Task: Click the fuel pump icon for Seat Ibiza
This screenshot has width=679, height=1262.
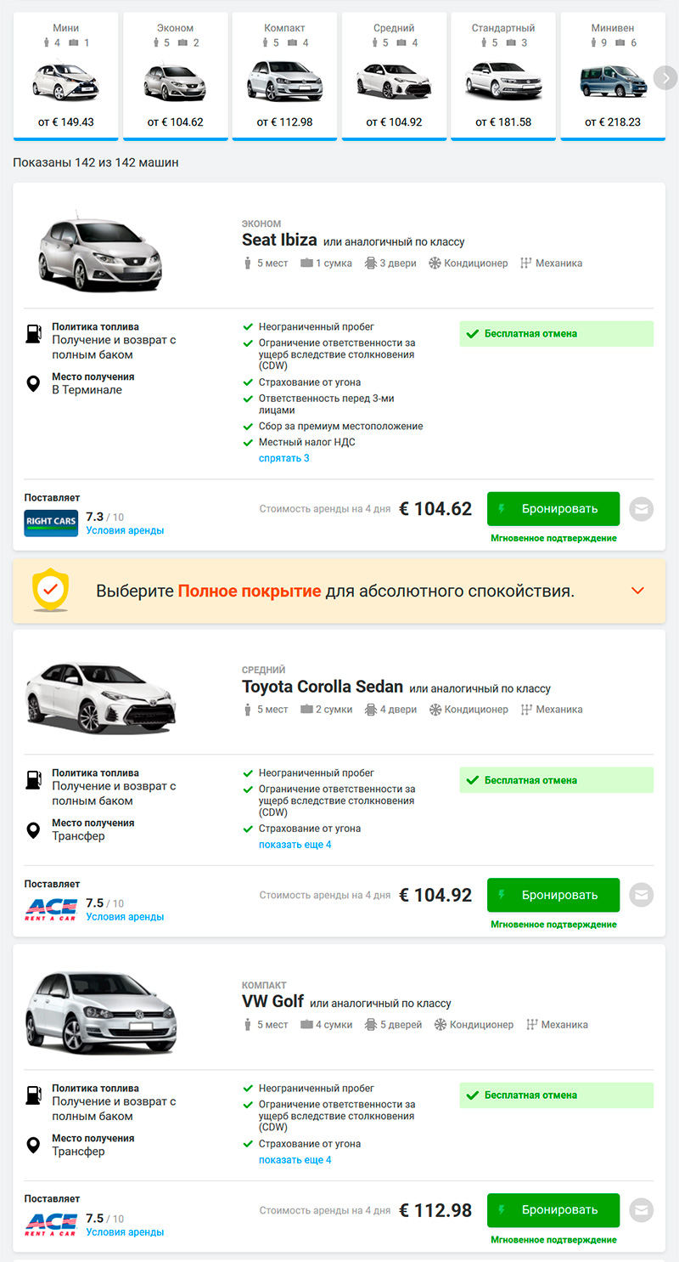Action: (33, 334)
